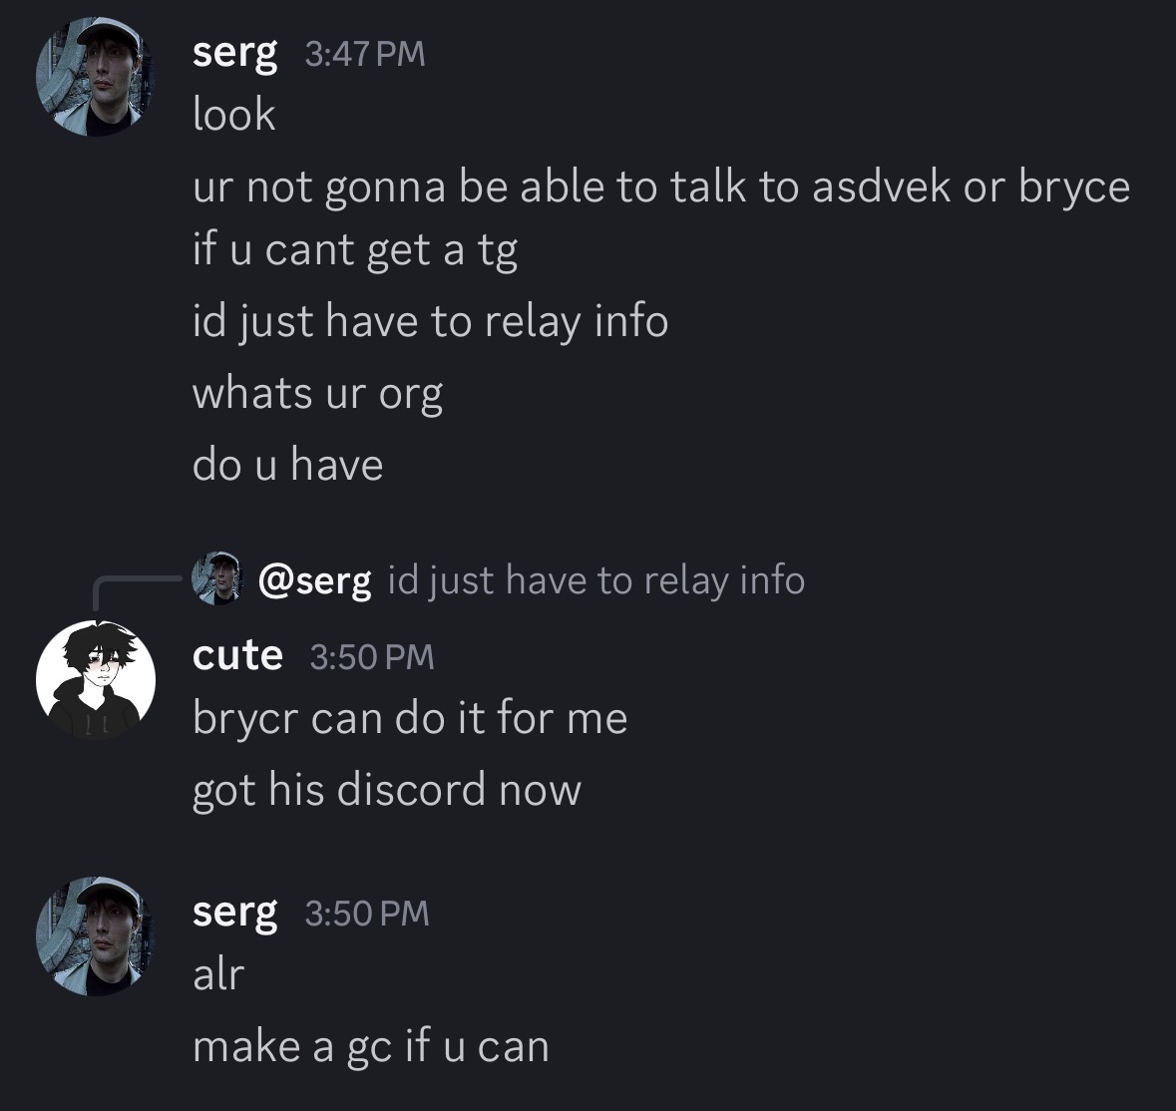Select the message mentioning asdvek or bryce
The image size is (1176, 1111).
click(660, 217)
